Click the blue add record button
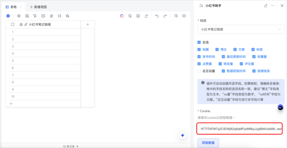This screenshot has width=287, height=148. click(8, 16)
